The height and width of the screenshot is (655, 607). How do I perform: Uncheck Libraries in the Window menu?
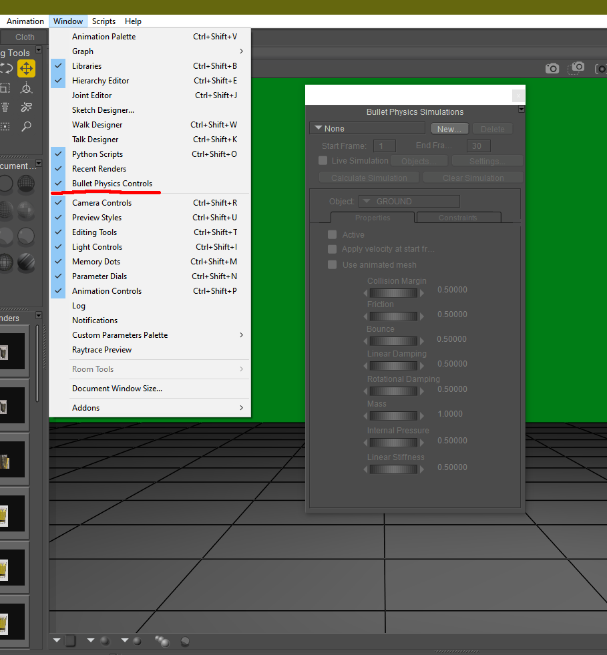click(x=150, y=66)
